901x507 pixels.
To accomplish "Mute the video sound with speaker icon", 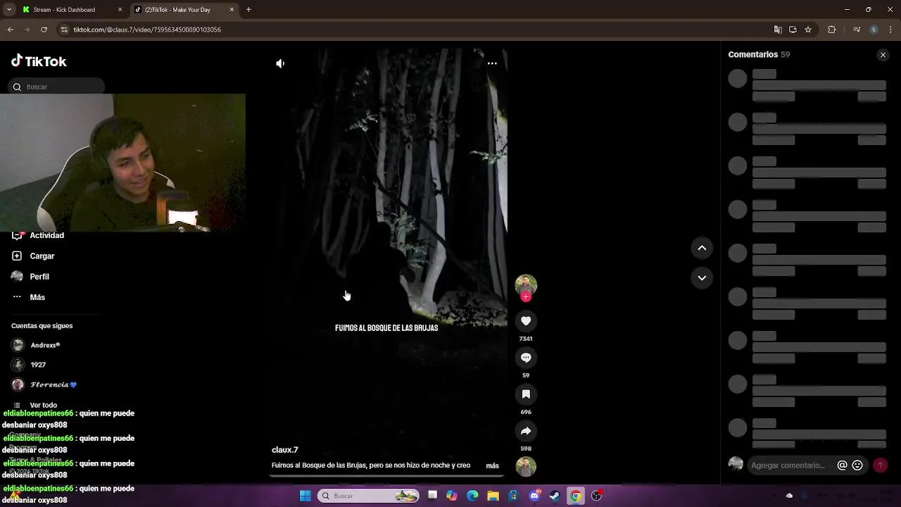I will (x=280, y=63).
